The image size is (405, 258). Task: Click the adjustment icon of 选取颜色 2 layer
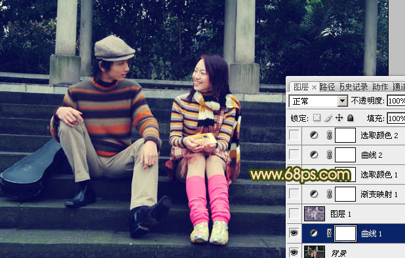(314, 135)
